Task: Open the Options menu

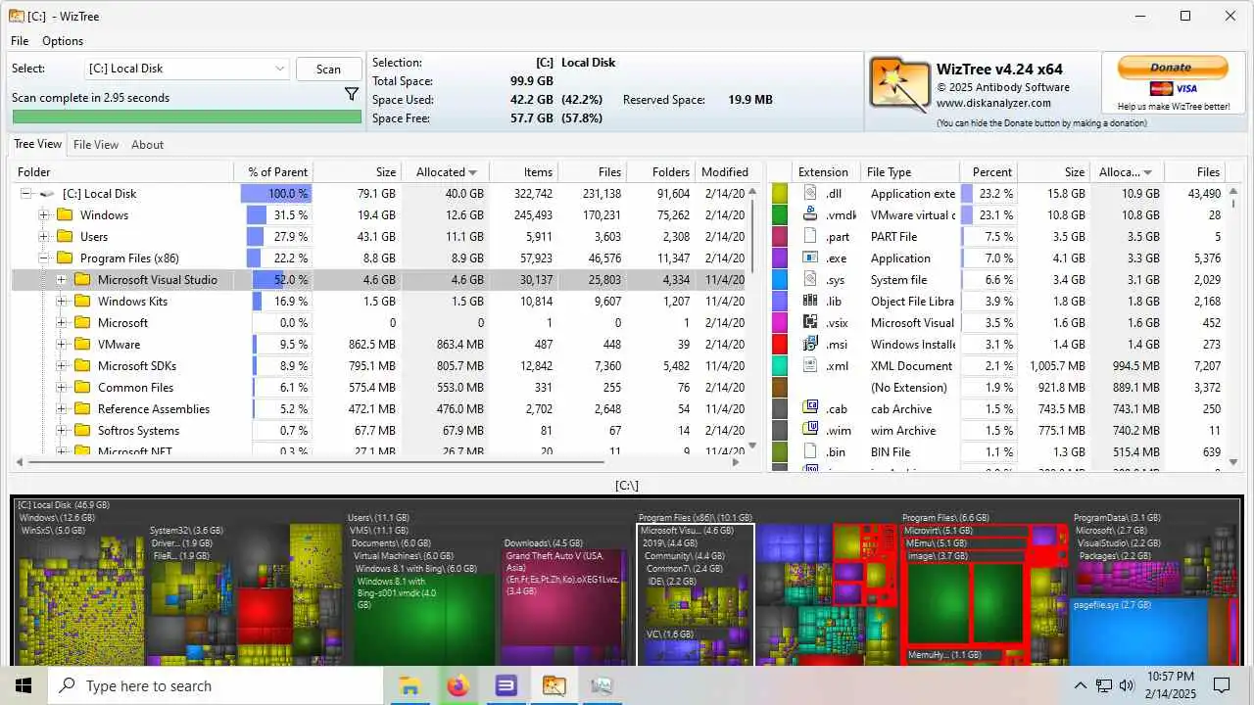Action: point(63,41)
